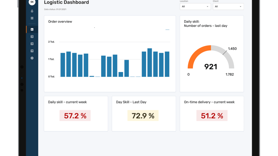Screen dimensions: 278x156
Task: Open the report icon directly above settings gear
Action: click(x=32, y=51)
